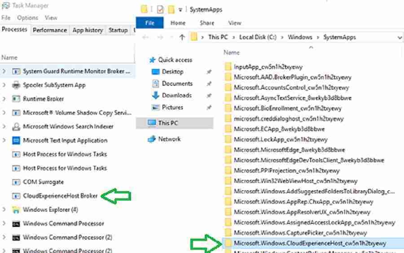This screenshot has width=404, height=253.
Task: Click the Windows Command Processor icon
Action: click(x=16, y=224)
